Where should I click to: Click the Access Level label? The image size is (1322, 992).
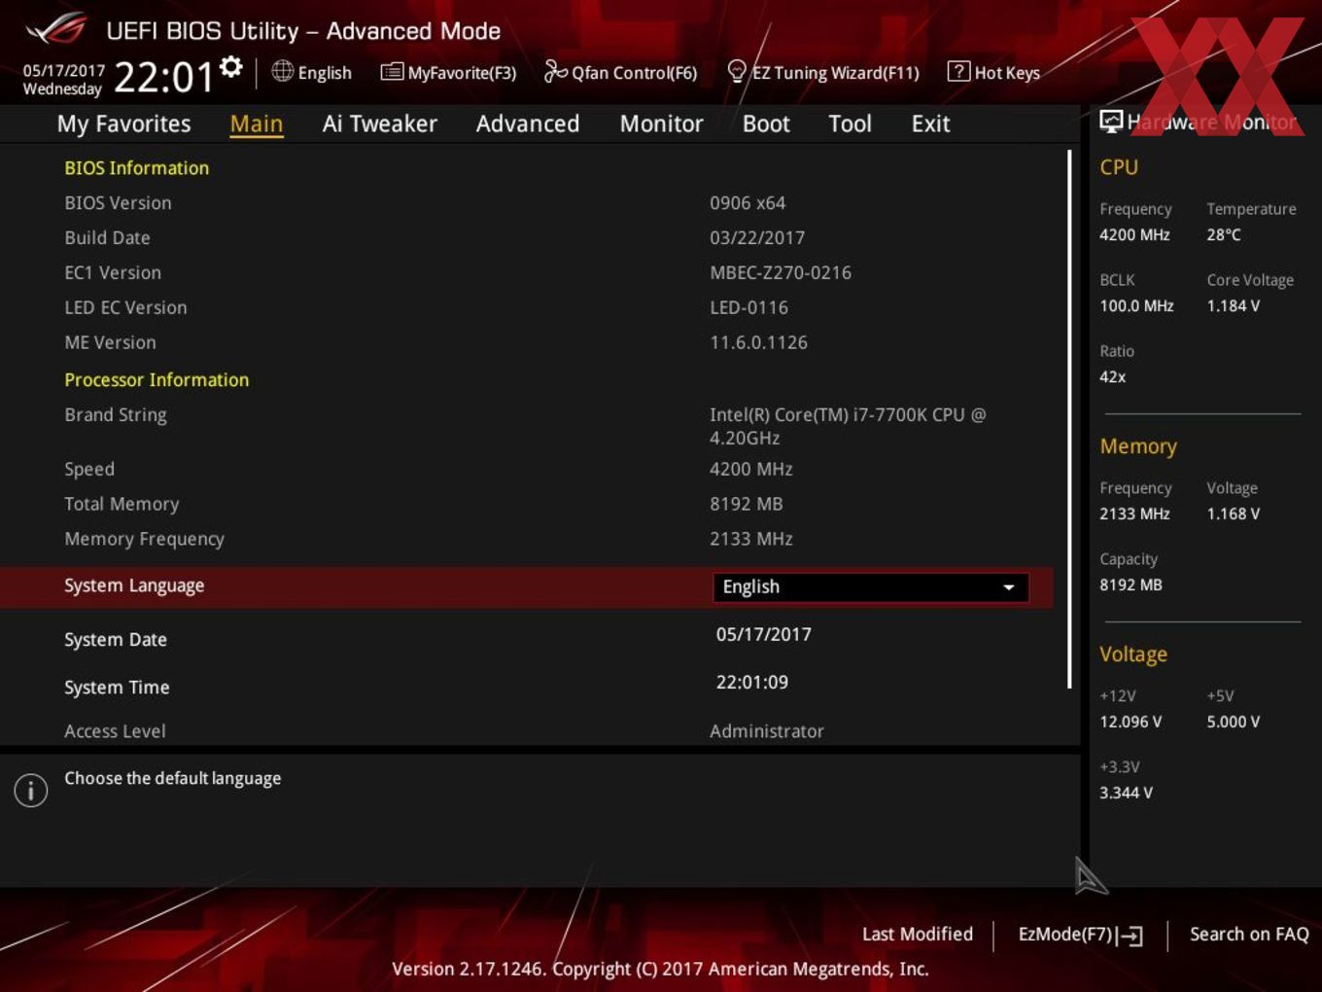[115, 730]
